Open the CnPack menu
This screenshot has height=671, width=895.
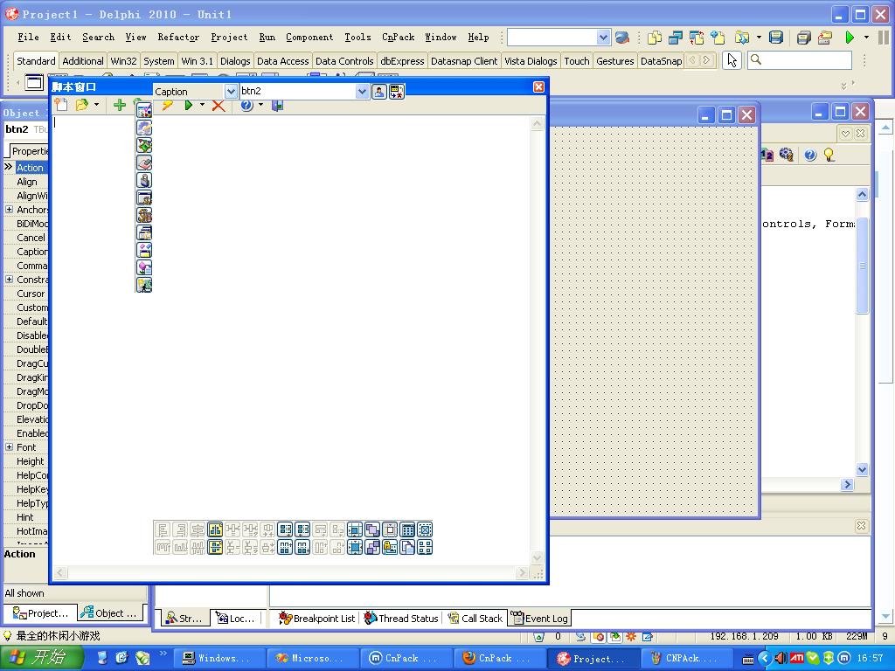399,38
